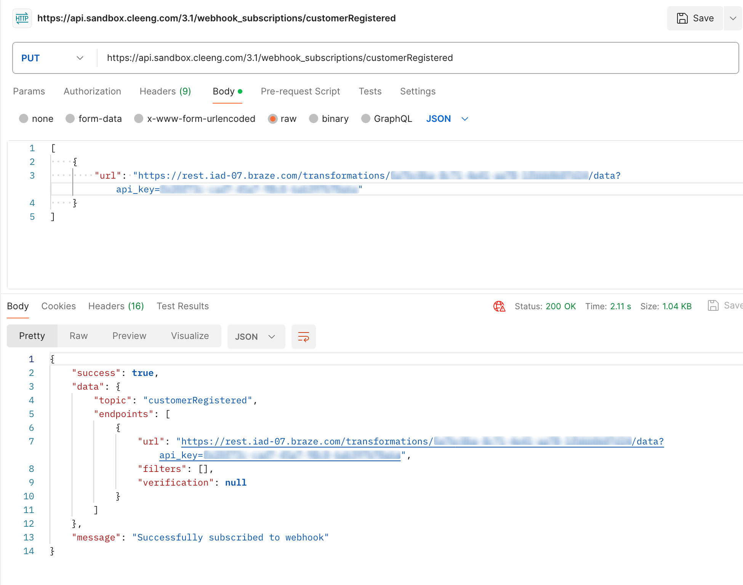Select the form-data radio option
Image resolution: width=743 pixels, height=585 pixels.
click(x=70, y=119)
